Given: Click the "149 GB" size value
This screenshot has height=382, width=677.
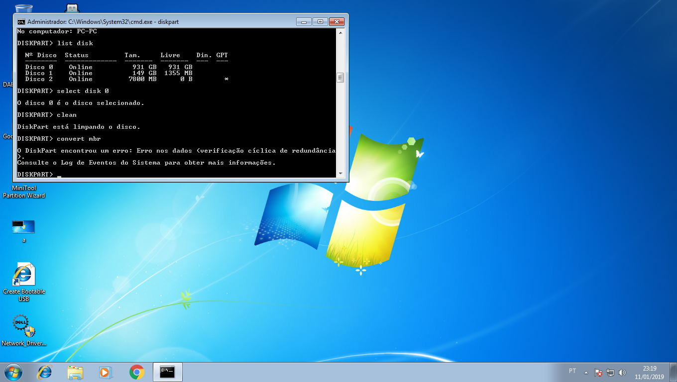Looking at the screenshot, I should point(144,73).
